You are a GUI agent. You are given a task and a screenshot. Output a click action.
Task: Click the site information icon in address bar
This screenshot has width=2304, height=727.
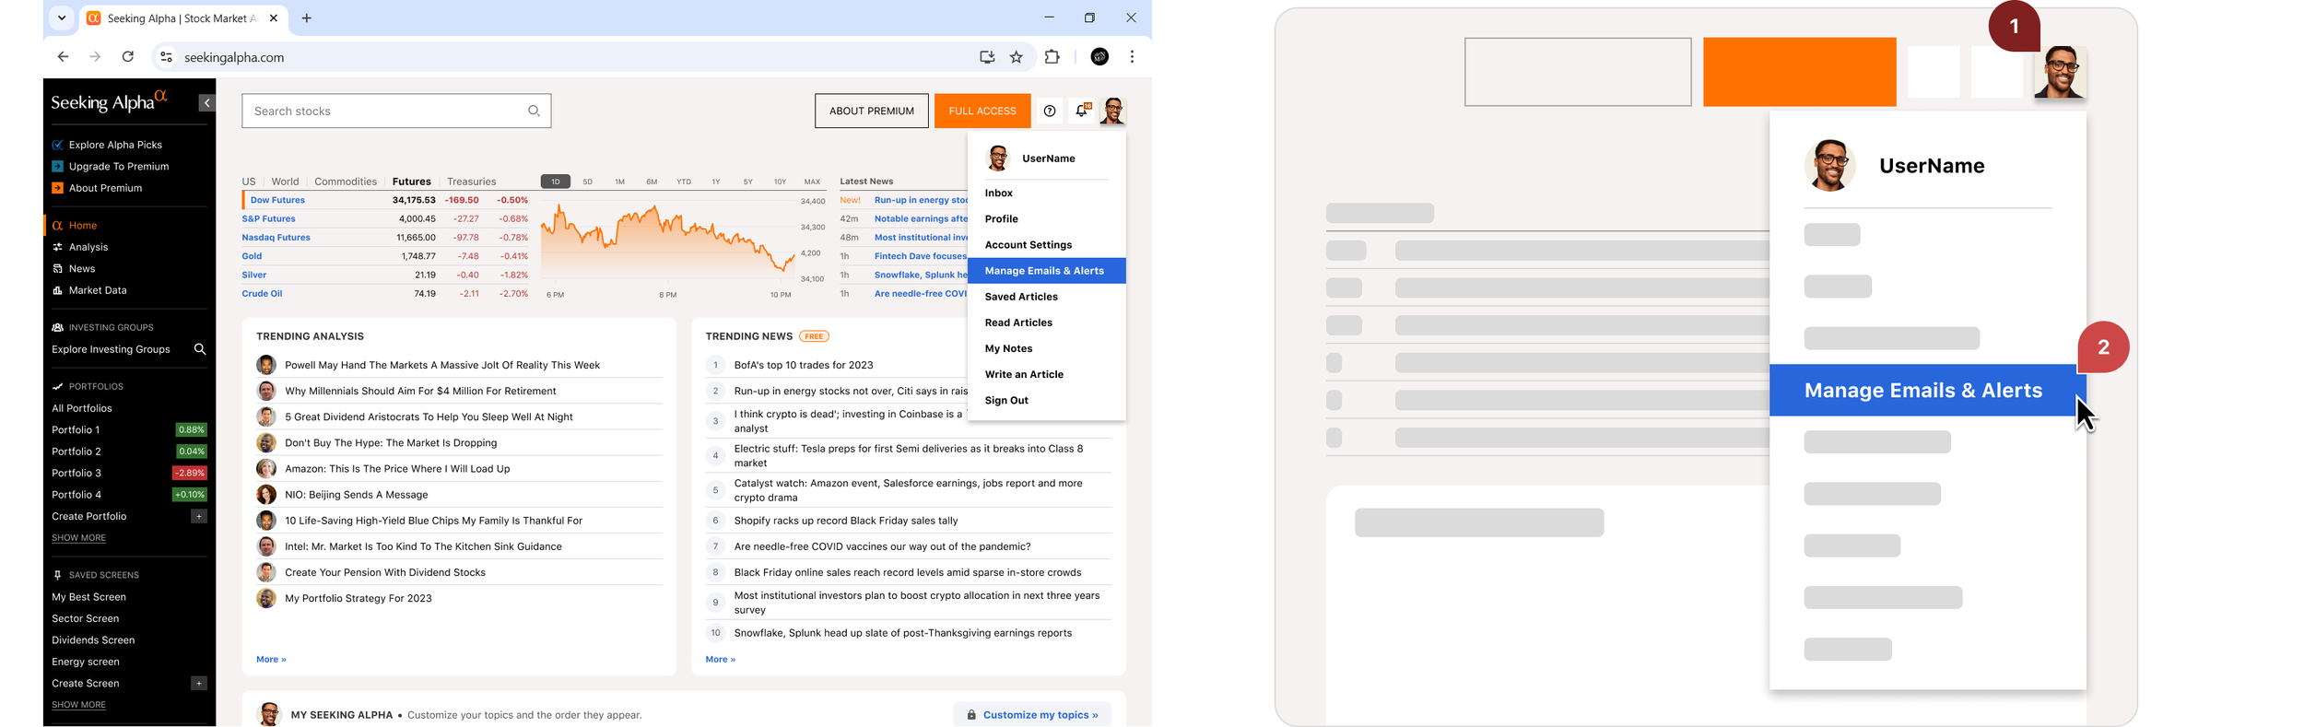(x=166, y=57)
